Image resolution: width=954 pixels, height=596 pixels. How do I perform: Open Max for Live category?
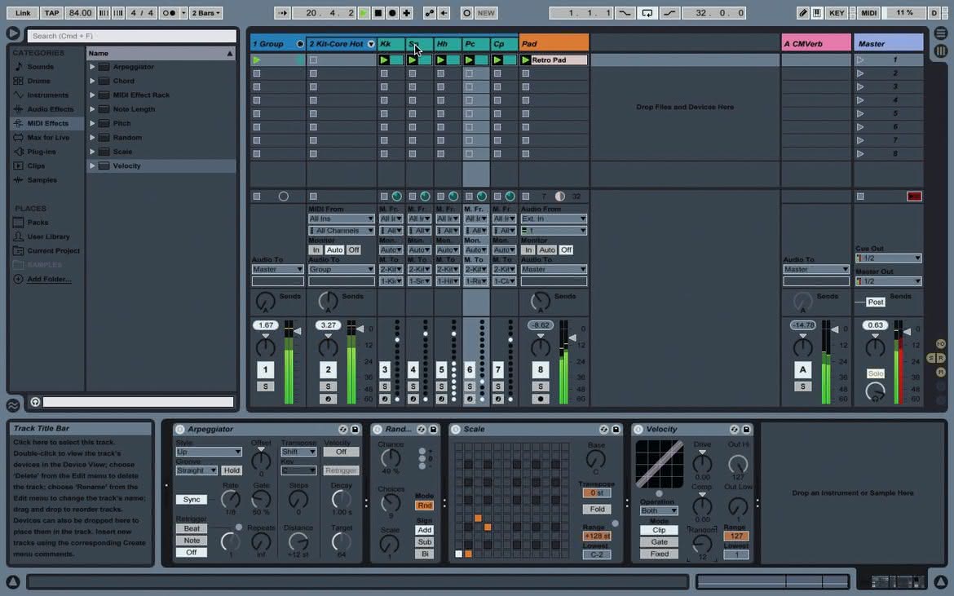click(48, 138)
